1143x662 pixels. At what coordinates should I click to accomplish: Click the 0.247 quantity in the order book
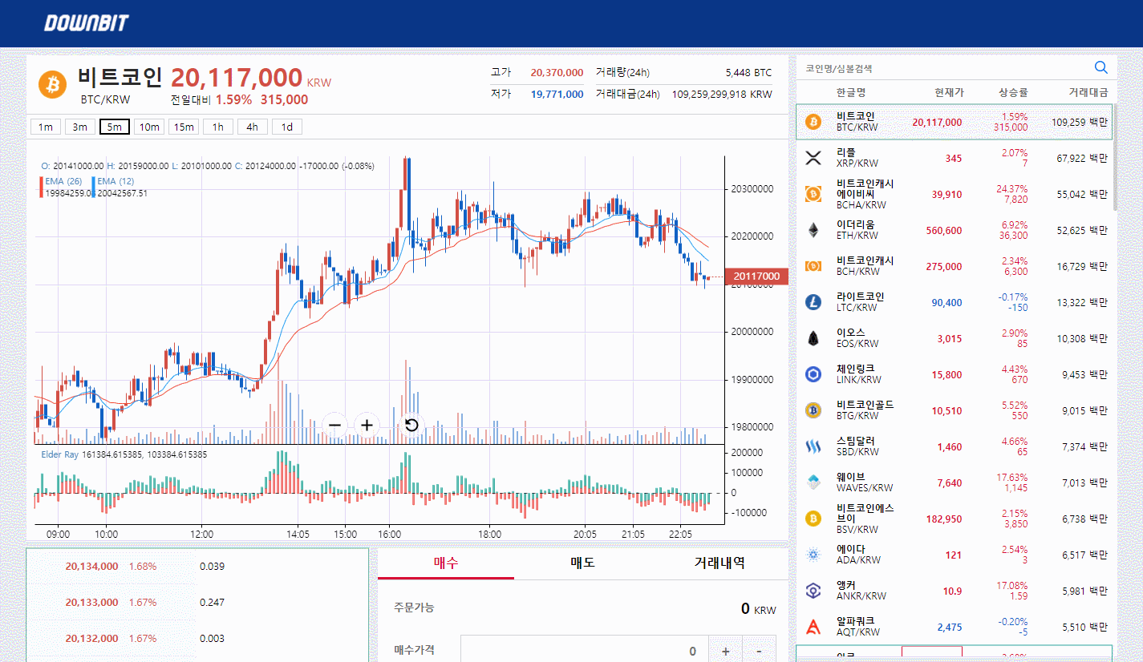point(212,603)
